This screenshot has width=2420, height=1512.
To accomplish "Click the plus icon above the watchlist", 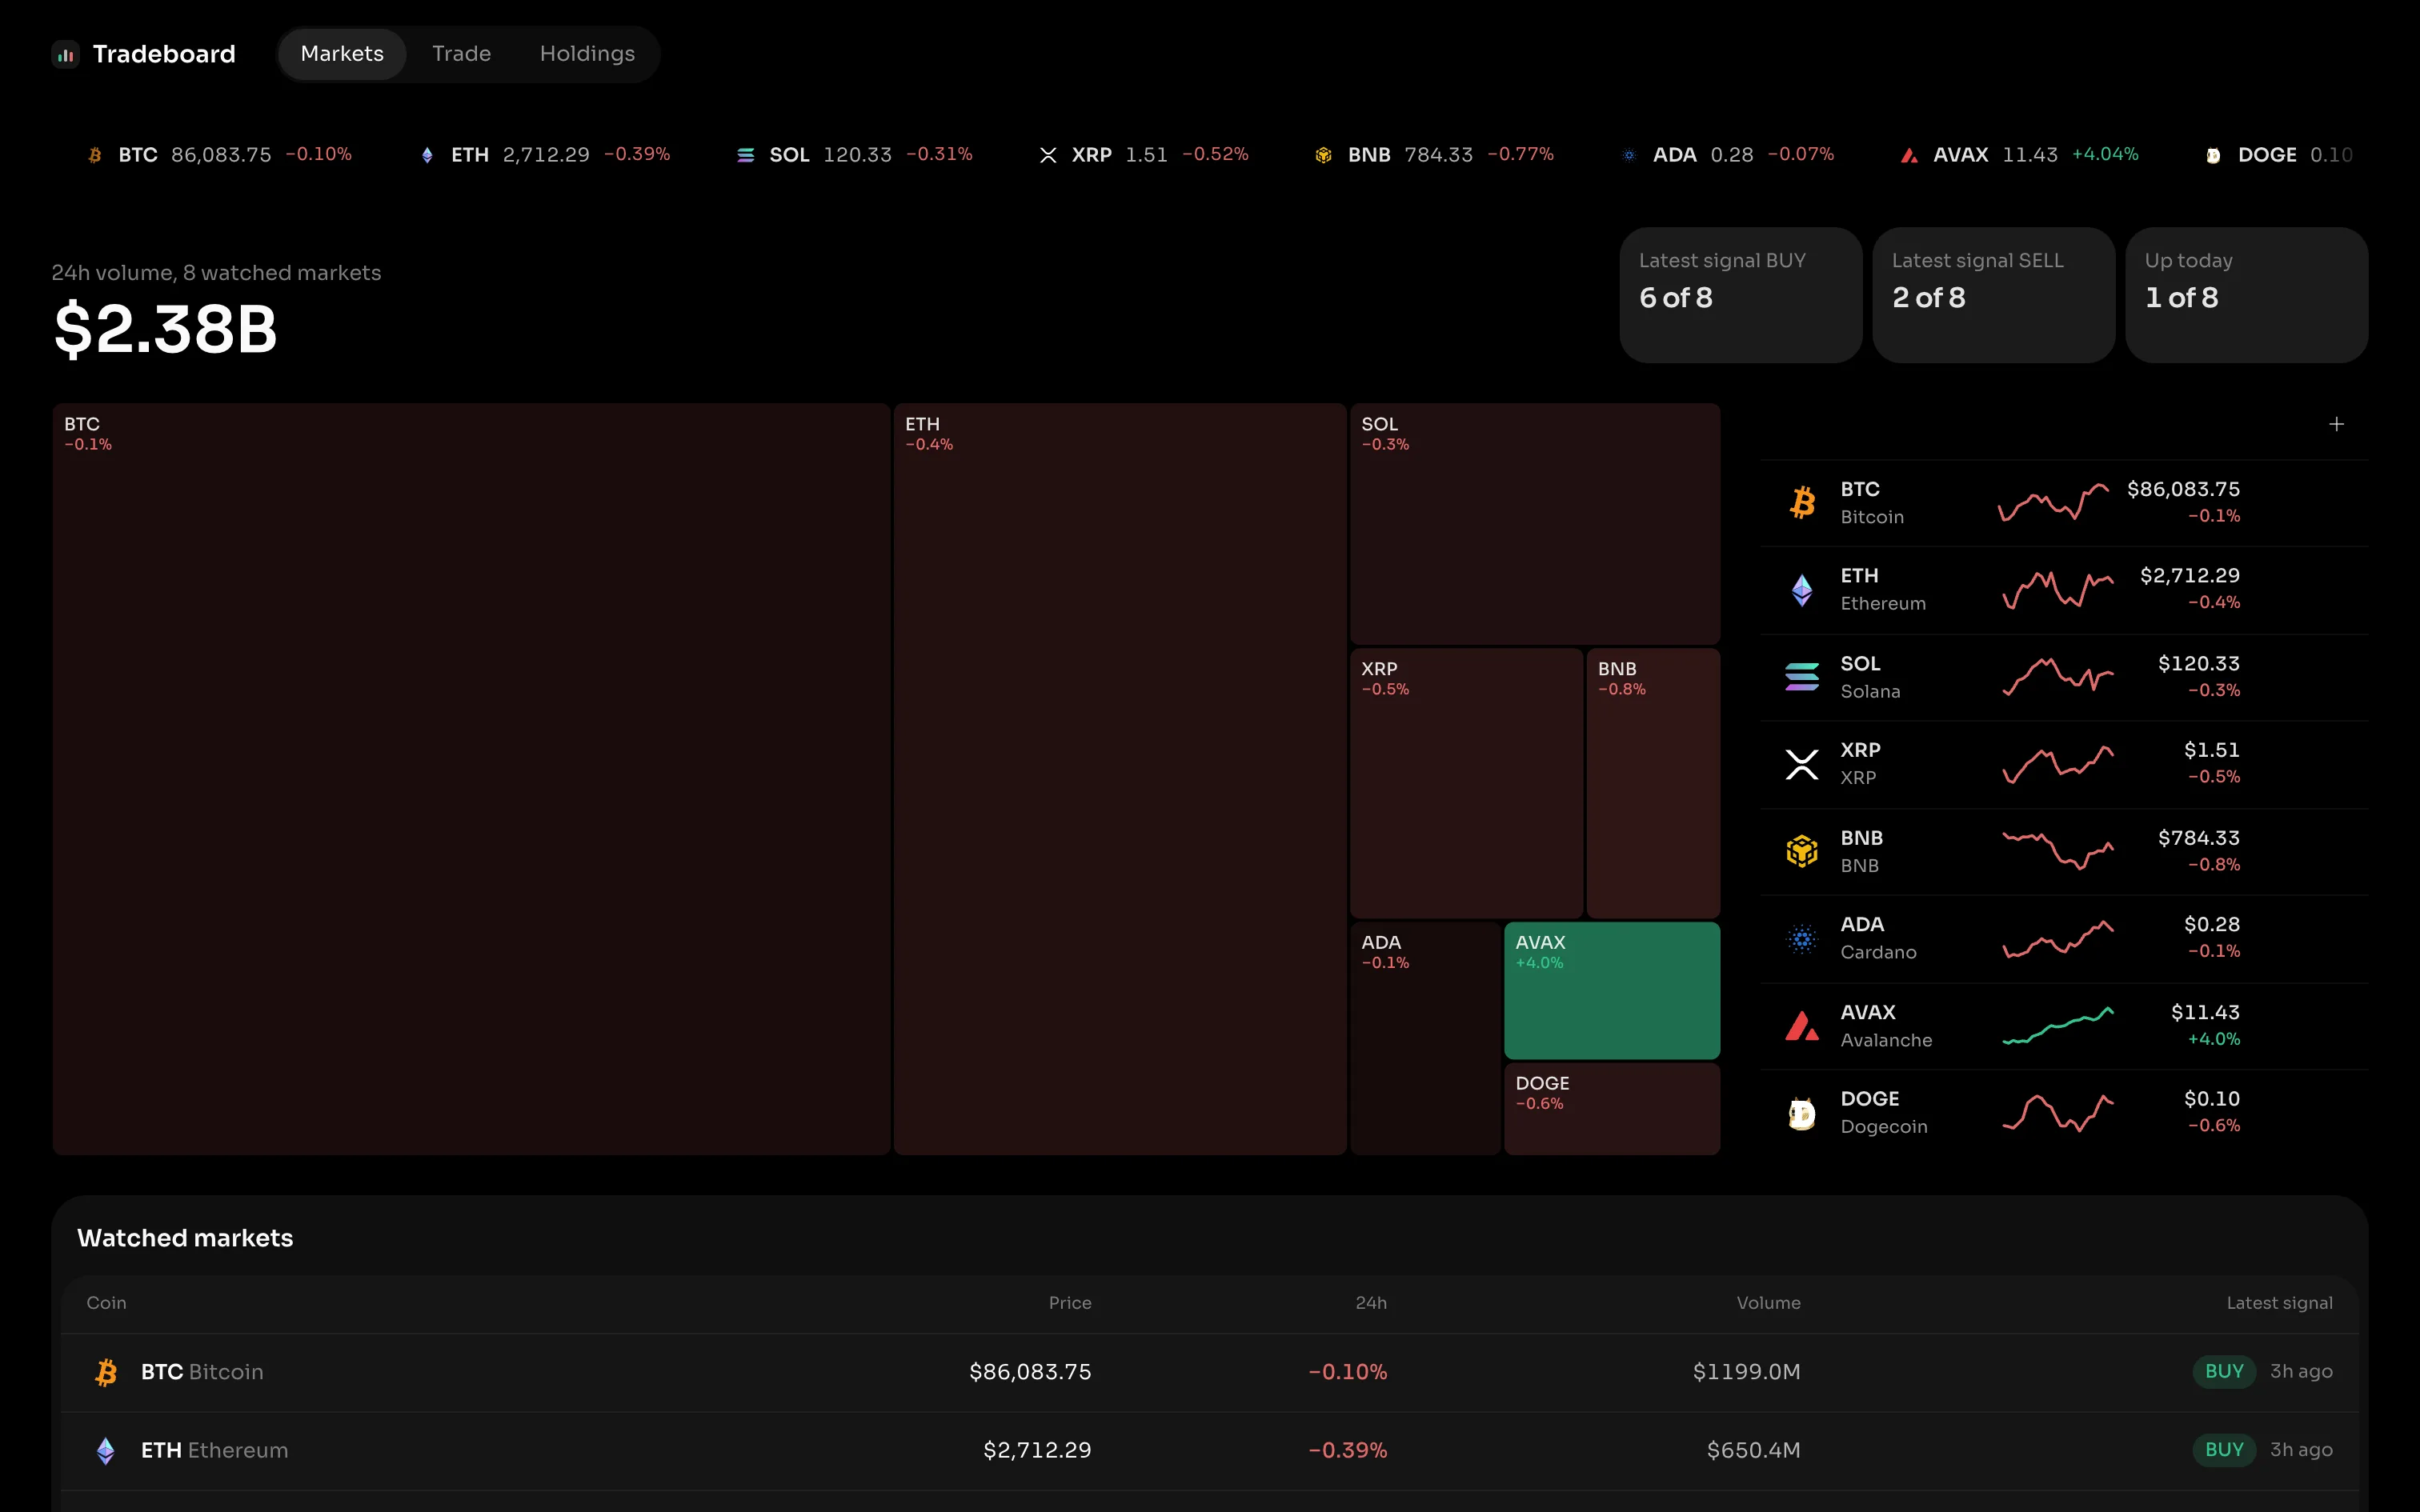I will pyautogui.click(x=2336, y=424).
